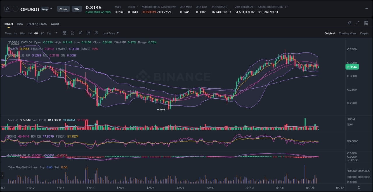Click the 24h Vol(OP) value 163,408,128.7
Image resolution: width=373 pixels, height=192 pixels.
221,12
